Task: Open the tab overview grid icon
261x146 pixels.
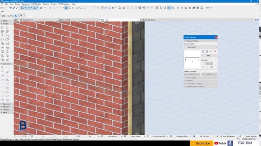Action: 16,20
